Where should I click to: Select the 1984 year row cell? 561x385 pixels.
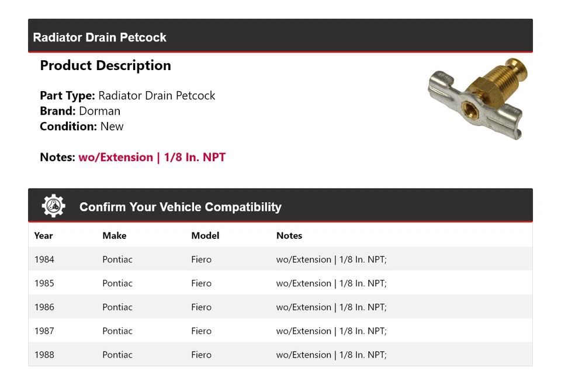point(44,259)
